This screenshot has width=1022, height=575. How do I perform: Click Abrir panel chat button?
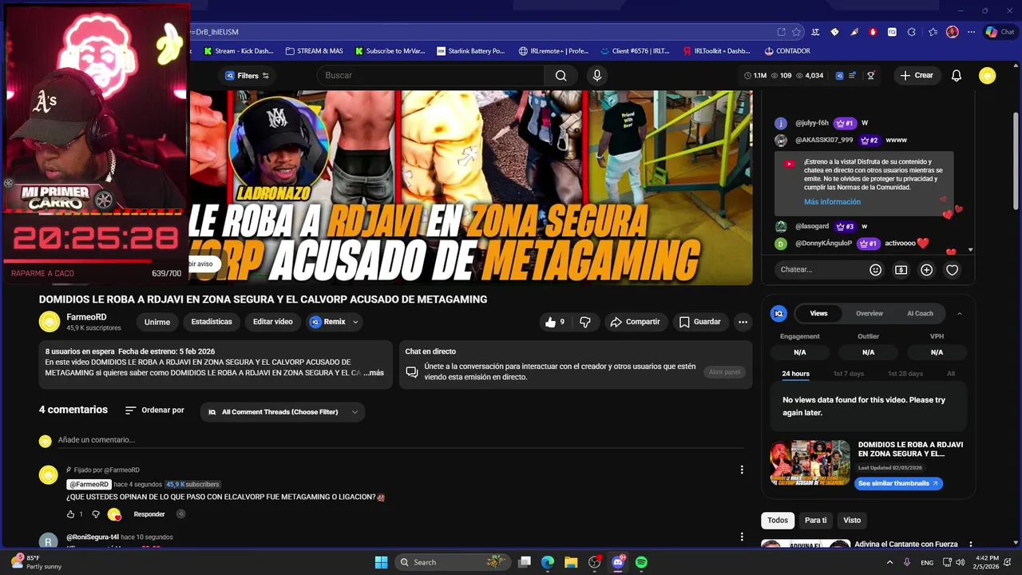(x=724, y=372)
